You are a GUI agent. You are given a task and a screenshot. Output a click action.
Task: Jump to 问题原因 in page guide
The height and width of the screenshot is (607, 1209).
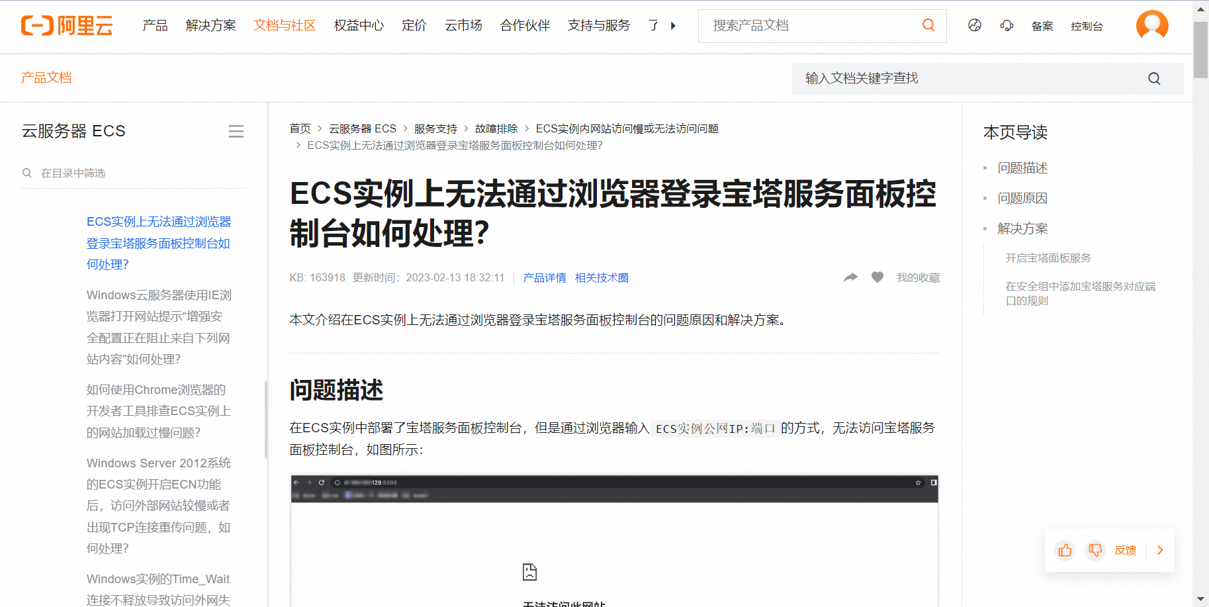pyautogui.click(x=1022, y=199)
